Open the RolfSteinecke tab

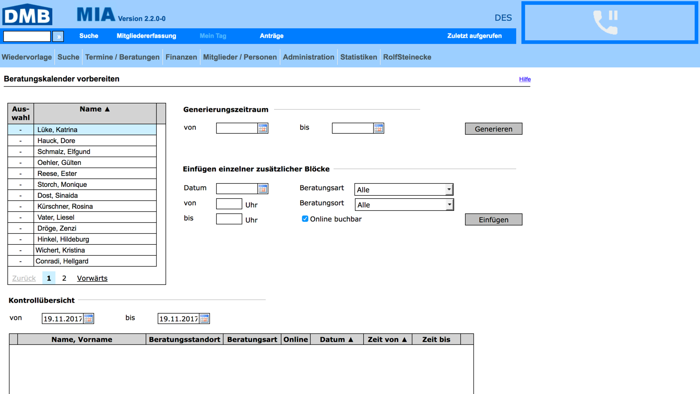pyautogui.click(x=407, y=57)
